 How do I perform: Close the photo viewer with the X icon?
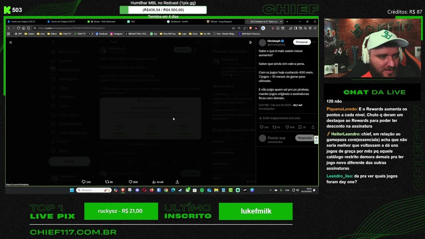click(x=11, y=42)
